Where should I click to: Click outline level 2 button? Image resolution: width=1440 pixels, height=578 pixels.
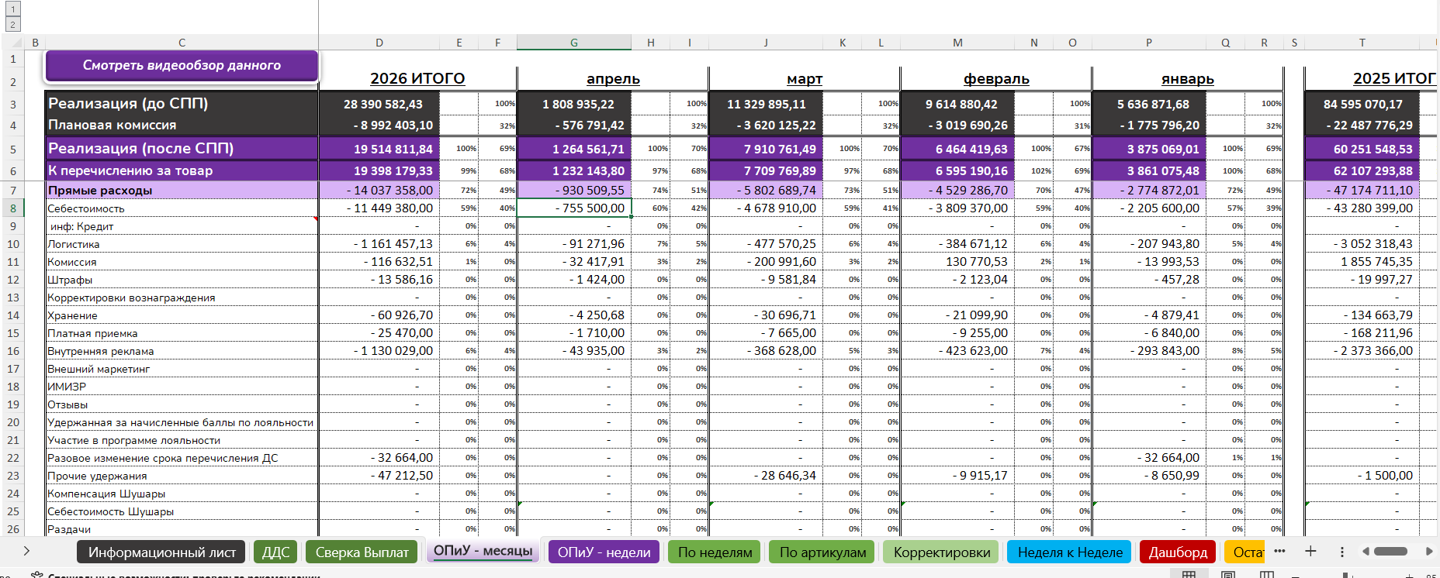(12, 25)
